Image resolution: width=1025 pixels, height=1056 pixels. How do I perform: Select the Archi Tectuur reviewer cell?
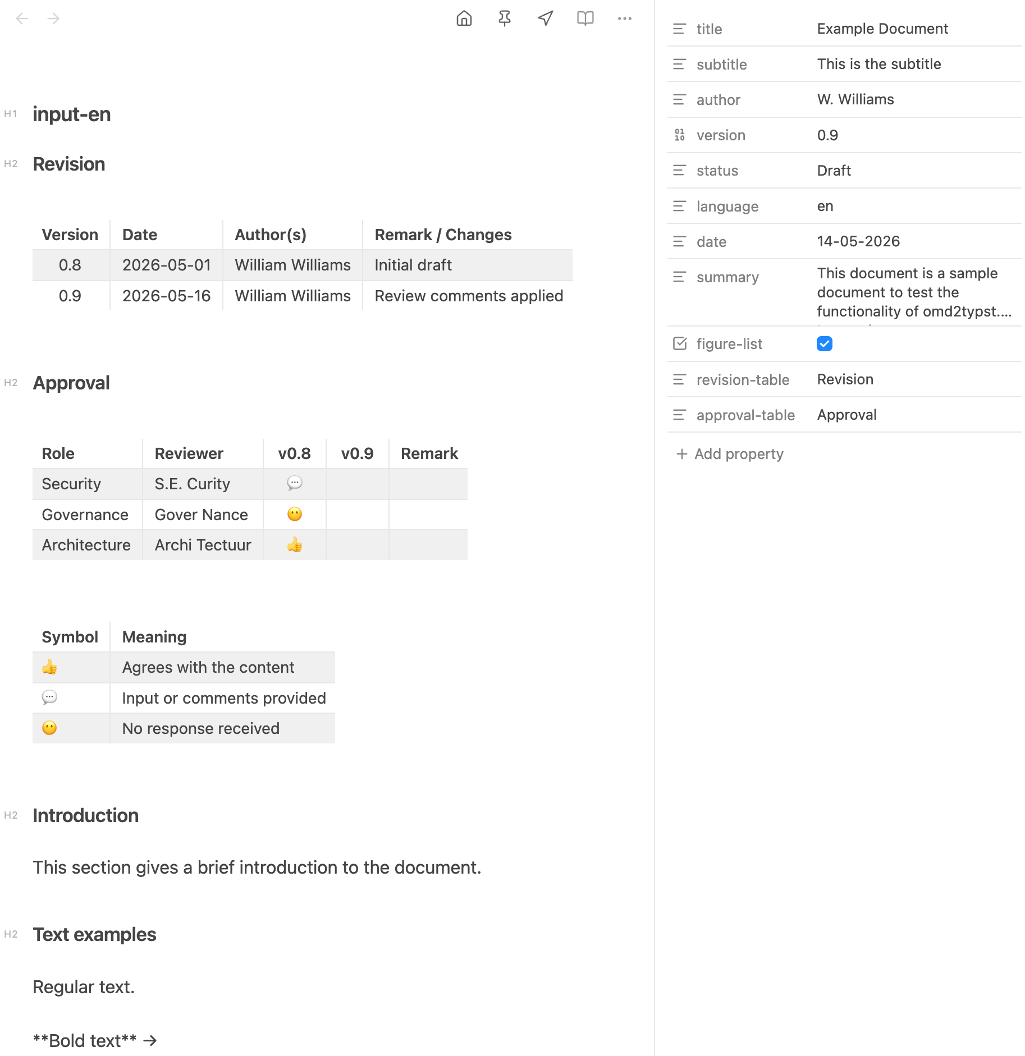203,545
